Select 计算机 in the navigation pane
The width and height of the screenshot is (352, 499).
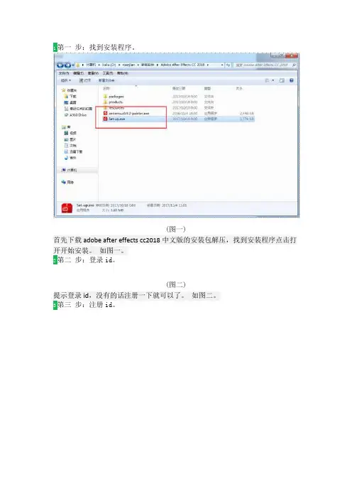click(70, 171)
